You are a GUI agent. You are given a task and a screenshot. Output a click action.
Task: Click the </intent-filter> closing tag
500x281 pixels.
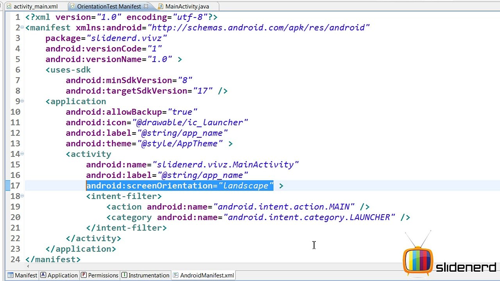127,228
